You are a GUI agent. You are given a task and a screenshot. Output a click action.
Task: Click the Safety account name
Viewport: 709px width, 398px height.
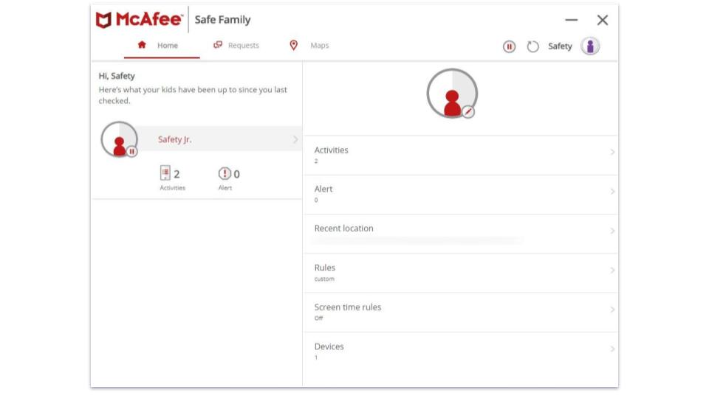[560, 46]
